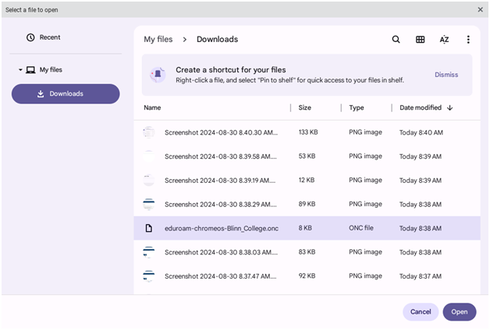The image size is (490, 330).
Task: Collapse the My files tree
Action: [x=21, y=70]
